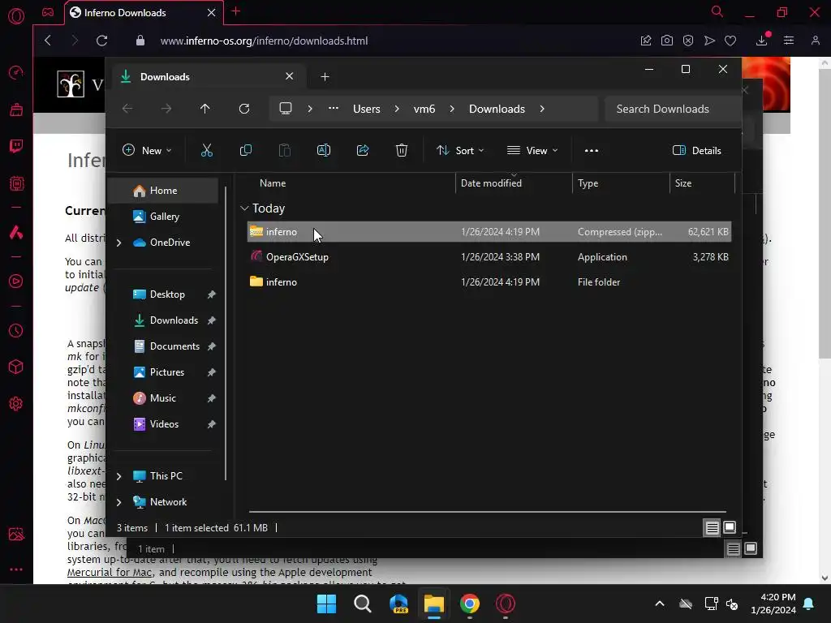
Task: Click the Paste icon in Explorer toolbar
Action: coord(285,150)
